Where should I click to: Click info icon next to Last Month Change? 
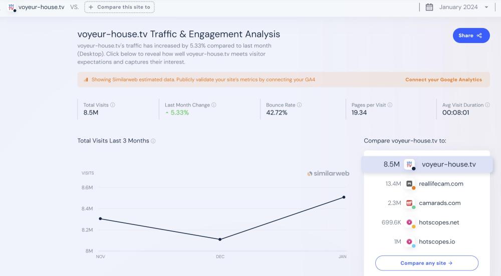click(x=214, y=105)
